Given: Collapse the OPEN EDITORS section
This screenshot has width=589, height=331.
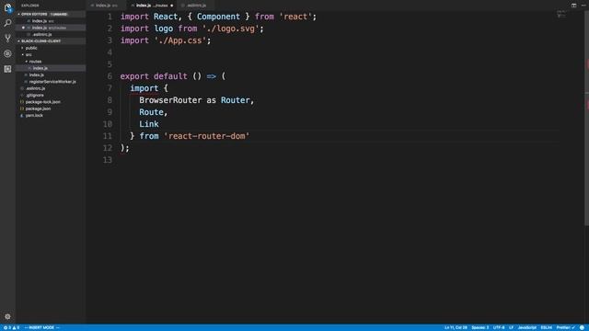Looking at the screenshot, I should tap(51, 15).
